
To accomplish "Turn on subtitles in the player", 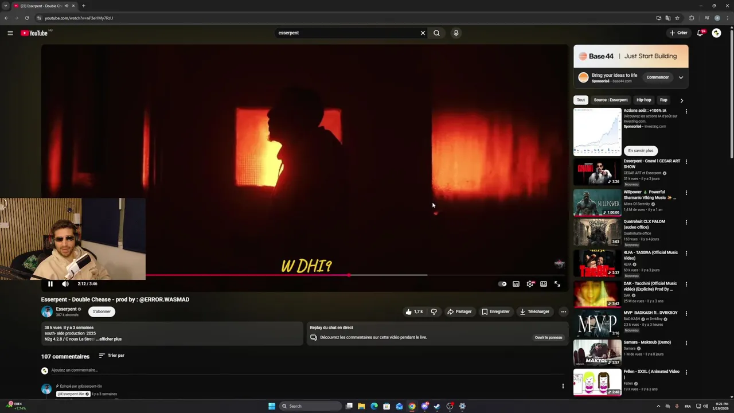I will point(516,284).
